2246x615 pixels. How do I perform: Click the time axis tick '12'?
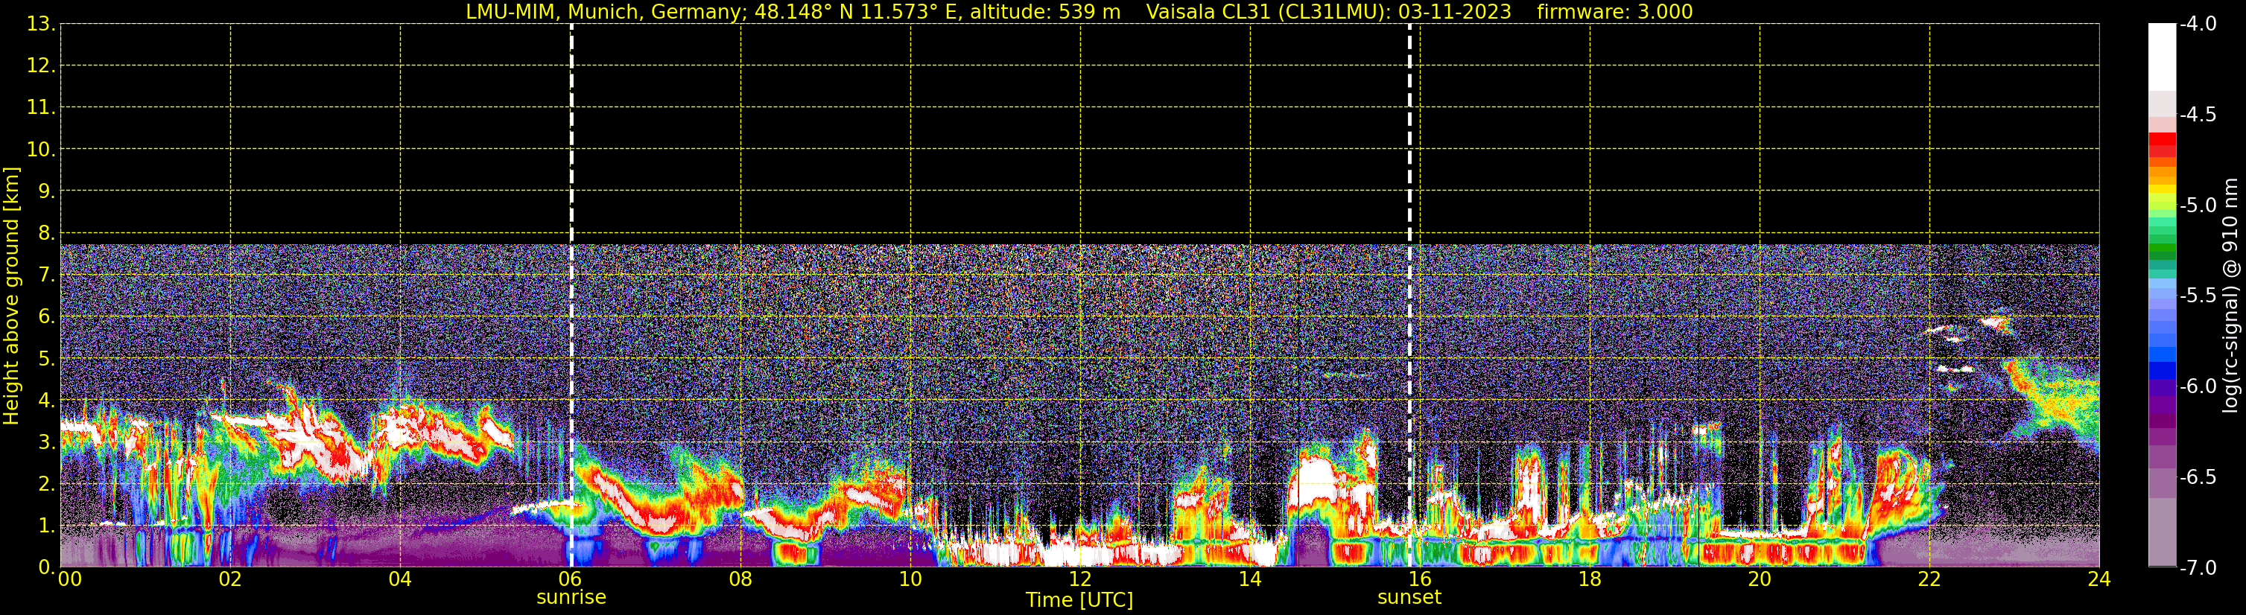point(1080,579)
